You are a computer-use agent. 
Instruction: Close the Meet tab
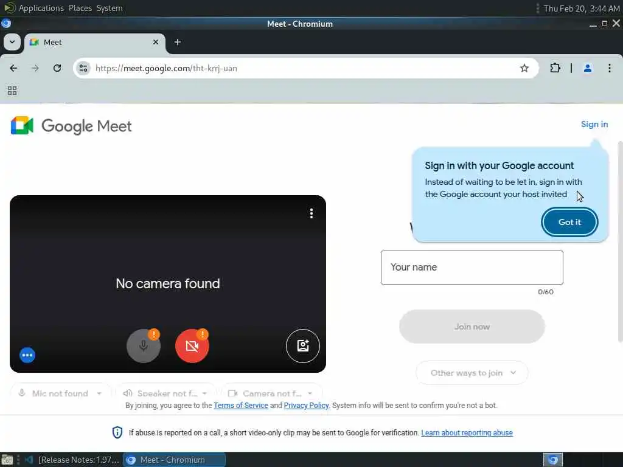point(156,42)
